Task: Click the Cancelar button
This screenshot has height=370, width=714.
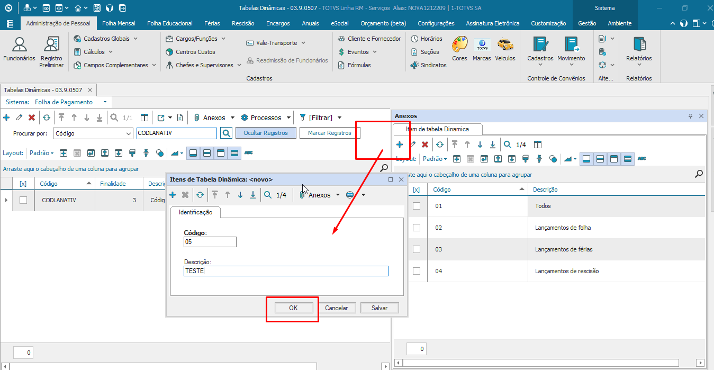Action: [337, 308]
